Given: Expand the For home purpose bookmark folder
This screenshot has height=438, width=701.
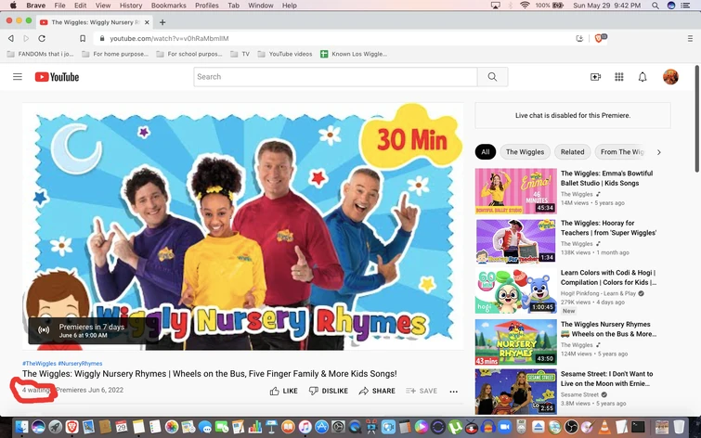Looking at the screenshot, I should (x=115, y=54).
